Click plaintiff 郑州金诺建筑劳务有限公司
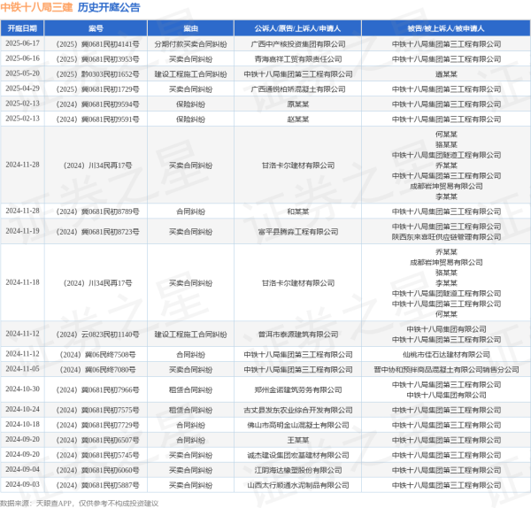 pos(297,389)
